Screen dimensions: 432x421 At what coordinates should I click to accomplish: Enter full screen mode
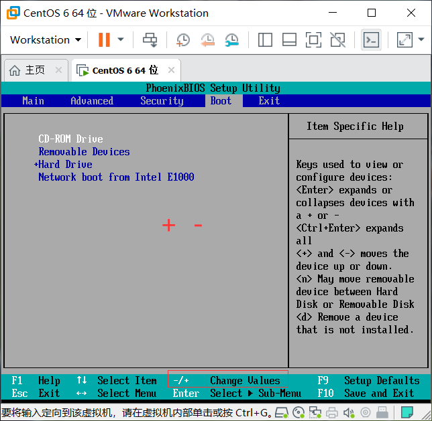313,40
